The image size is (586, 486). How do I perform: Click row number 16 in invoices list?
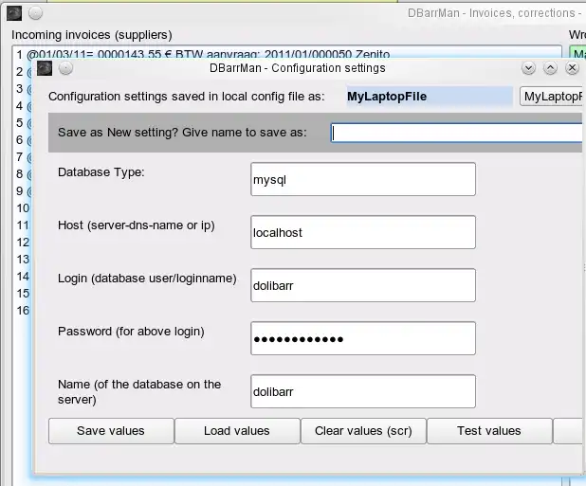[23, 310]
